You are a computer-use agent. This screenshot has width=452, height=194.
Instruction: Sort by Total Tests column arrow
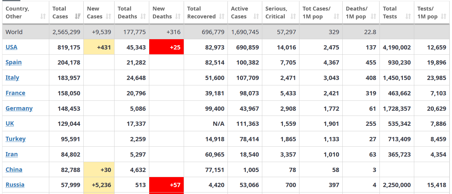(408, 16)
